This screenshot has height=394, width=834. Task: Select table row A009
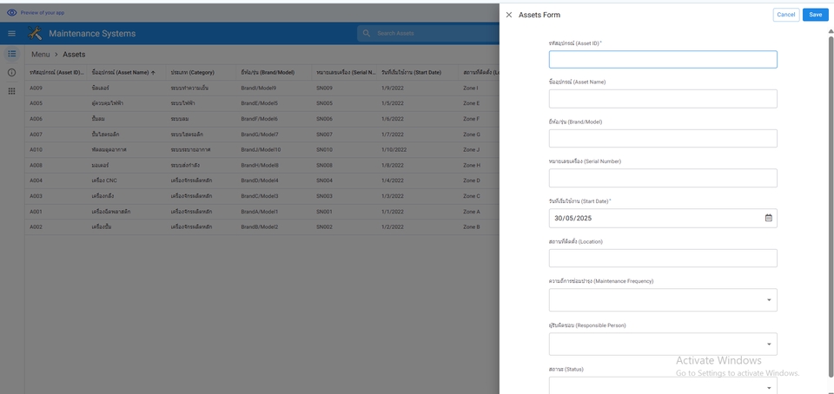pyautogui.click(x=262, y=89)
